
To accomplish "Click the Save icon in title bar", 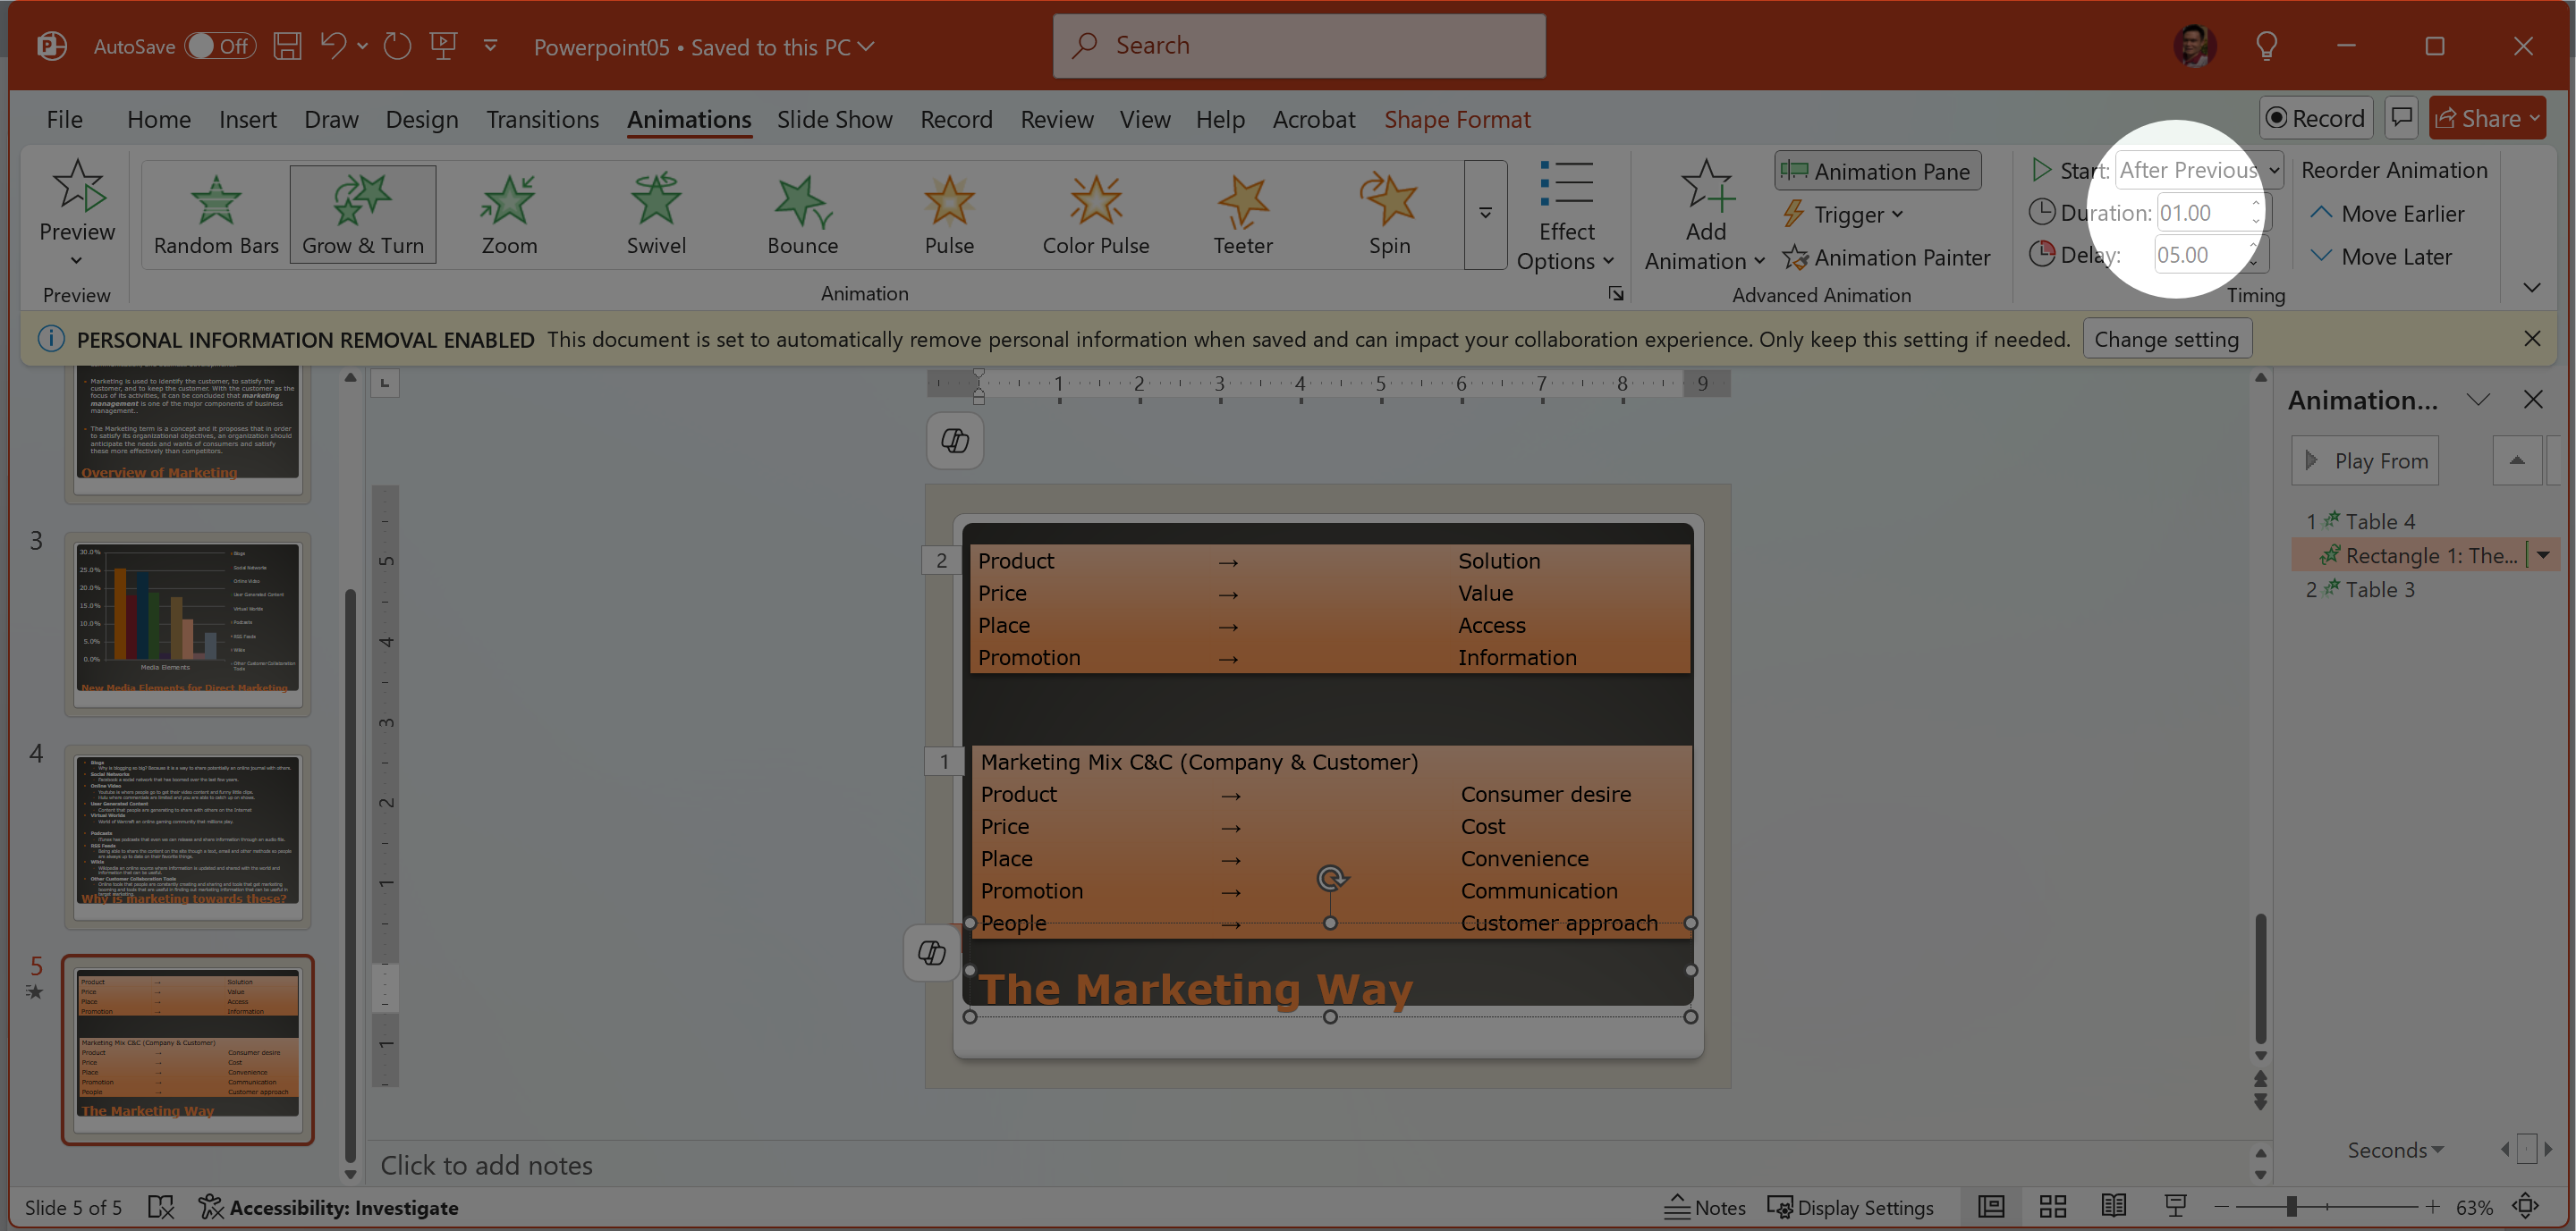I will (x=288, y=46).
